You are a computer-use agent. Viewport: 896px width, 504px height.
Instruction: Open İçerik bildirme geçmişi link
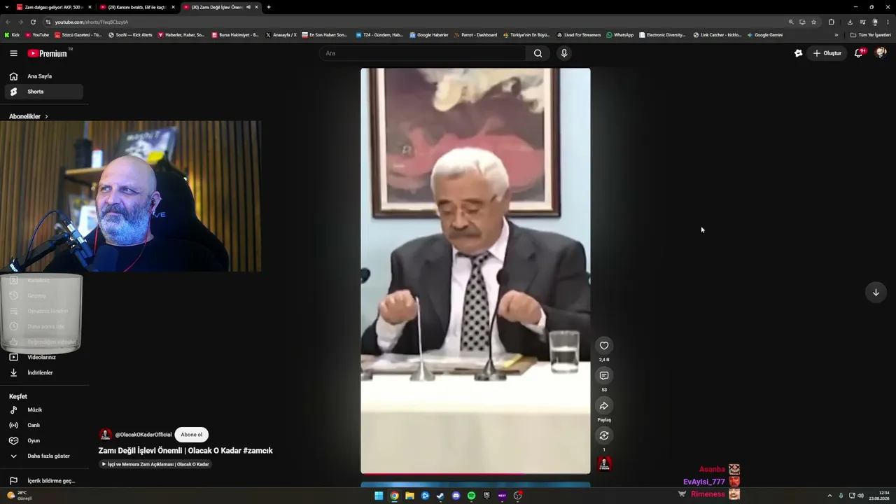tap(43, 481)
